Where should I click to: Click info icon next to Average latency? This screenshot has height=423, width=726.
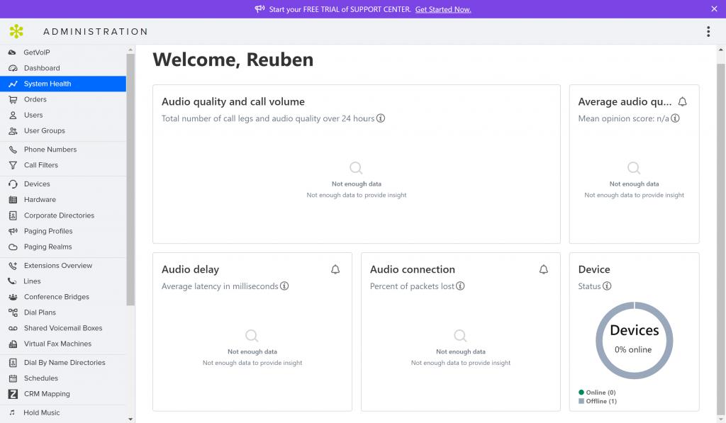[284, 286]
